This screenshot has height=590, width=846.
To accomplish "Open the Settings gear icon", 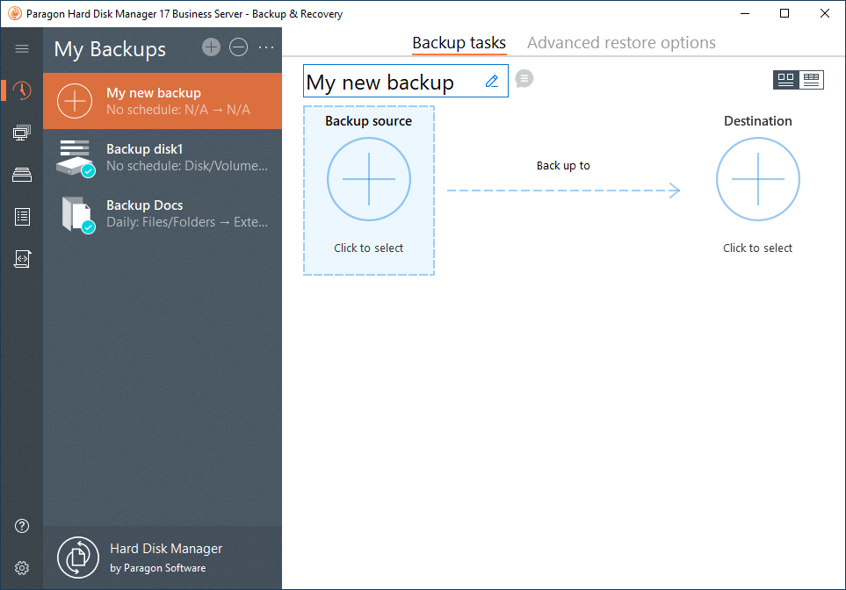I will (x=22, y=568).
